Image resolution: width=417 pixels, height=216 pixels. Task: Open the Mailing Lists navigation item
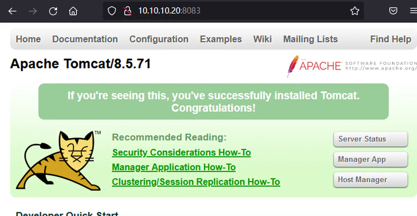(x=310, y=39)
